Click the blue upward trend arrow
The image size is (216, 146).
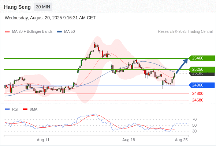182,66
